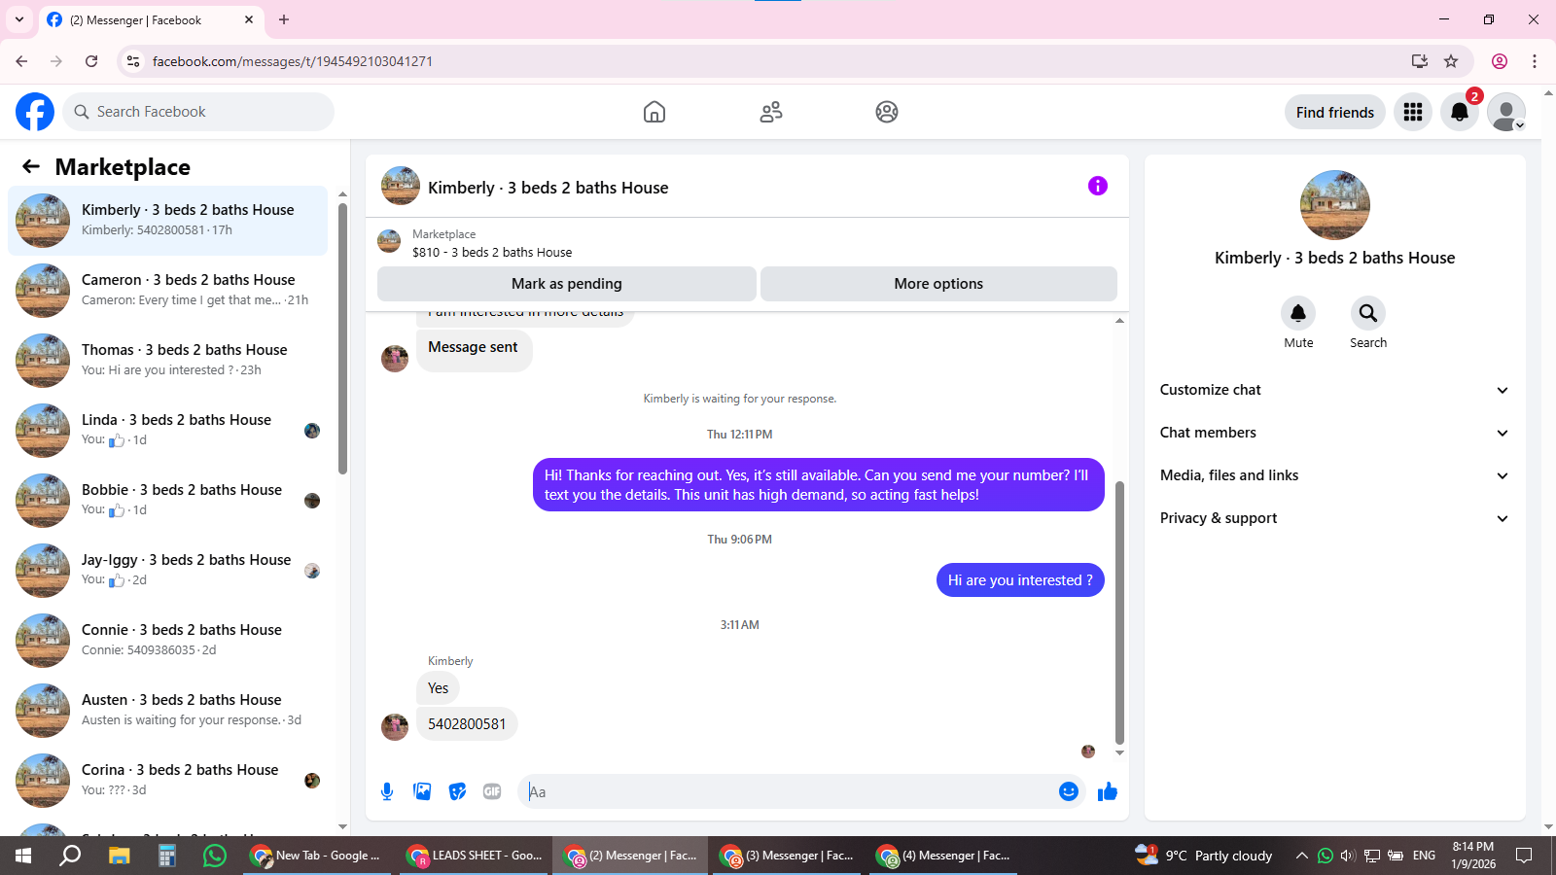Open the Notifications bell
This screenshot has height=875, width=1556.
pos(1460,112)
